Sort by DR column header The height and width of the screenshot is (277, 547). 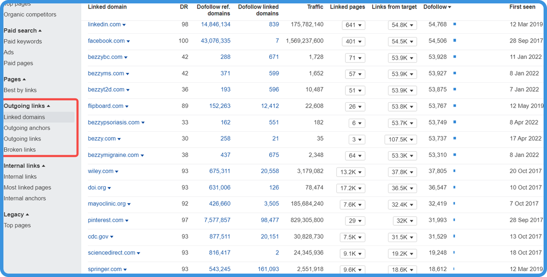tap(184, 7)
